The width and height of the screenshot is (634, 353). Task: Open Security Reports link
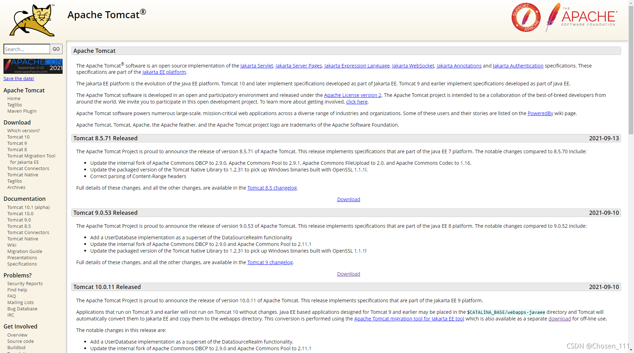tap(25, 284)
